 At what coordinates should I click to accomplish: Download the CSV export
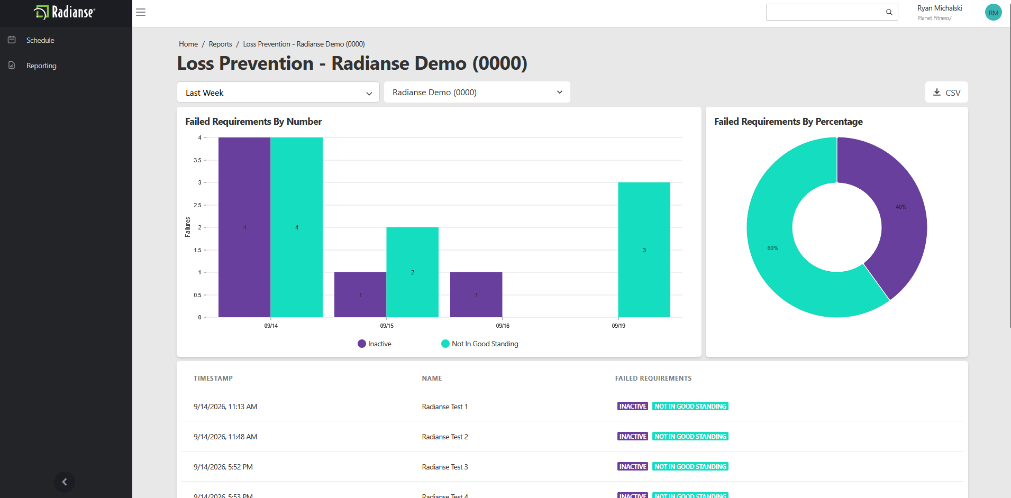click(x=946, y=92)
